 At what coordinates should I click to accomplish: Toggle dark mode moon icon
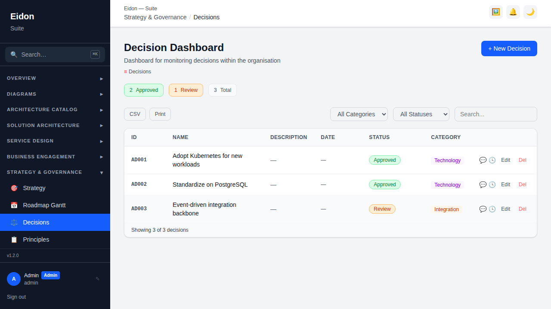click(x=530, y=12)
